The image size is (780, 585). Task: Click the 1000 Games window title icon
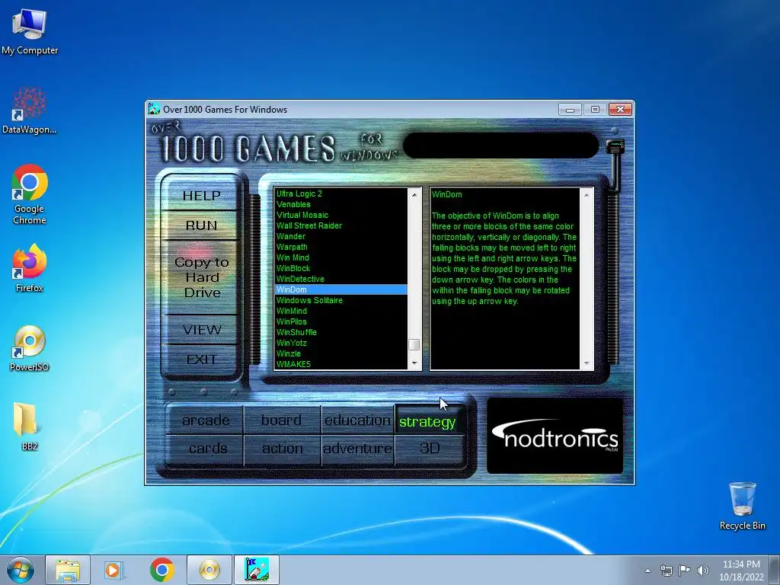154,109
